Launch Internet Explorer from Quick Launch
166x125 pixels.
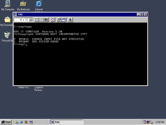coord(21,122)
